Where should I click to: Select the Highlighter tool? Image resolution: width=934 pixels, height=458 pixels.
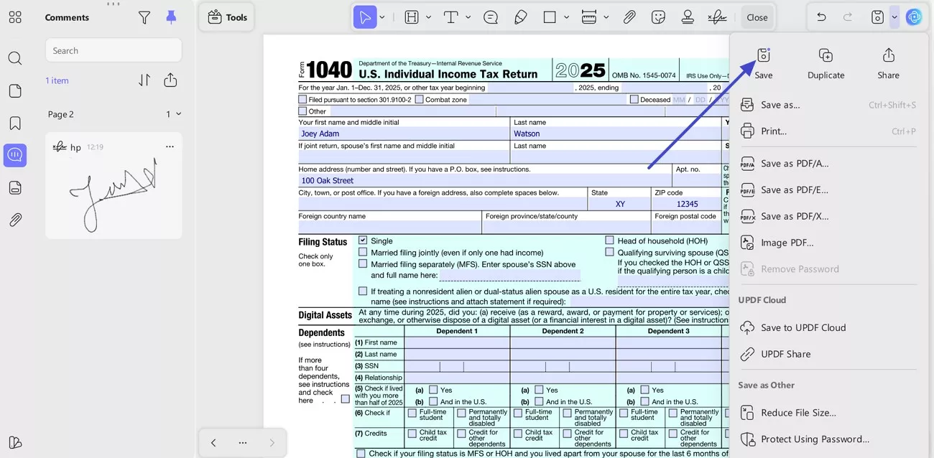pyautogui.click(x=521, y=17)
